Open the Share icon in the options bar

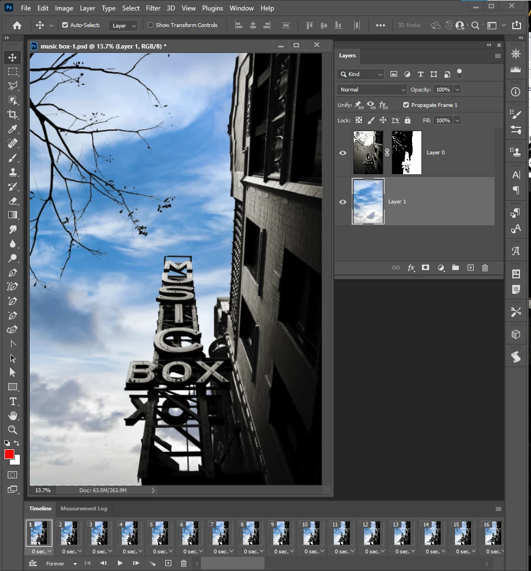pyautogui.click(x=517, y=25)
